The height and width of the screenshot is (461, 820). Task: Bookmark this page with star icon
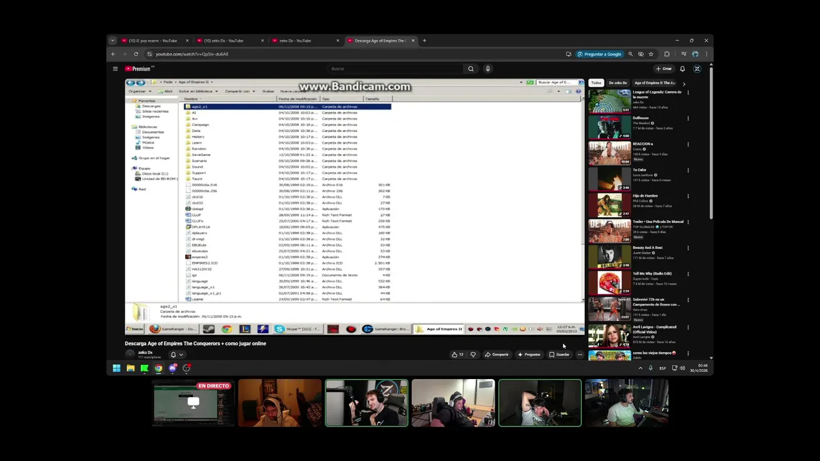tap(651, 54)
